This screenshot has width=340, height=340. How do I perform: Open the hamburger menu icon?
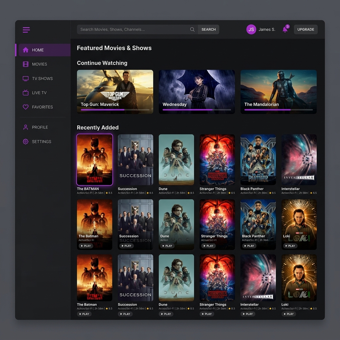[26, 30]
